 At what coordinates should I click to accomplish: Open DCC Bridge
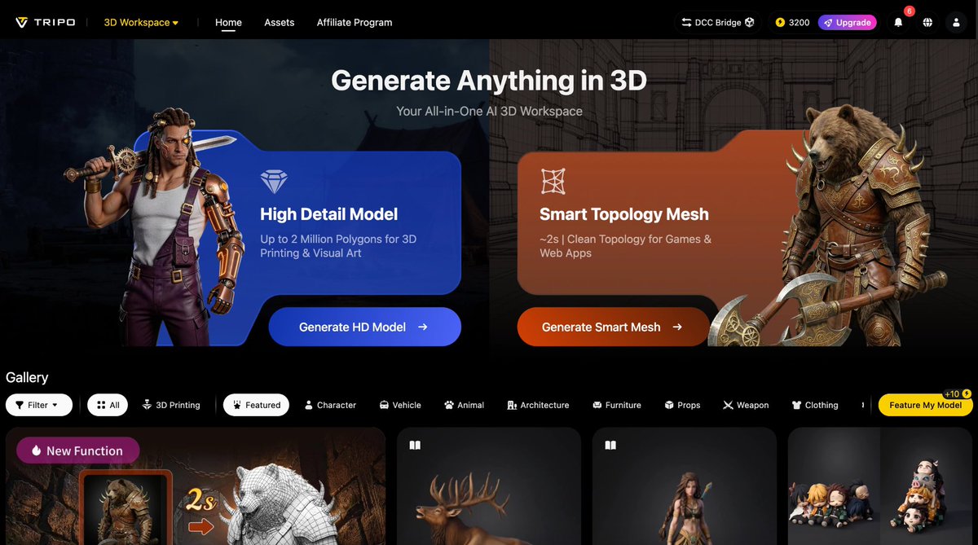[718, 22]
